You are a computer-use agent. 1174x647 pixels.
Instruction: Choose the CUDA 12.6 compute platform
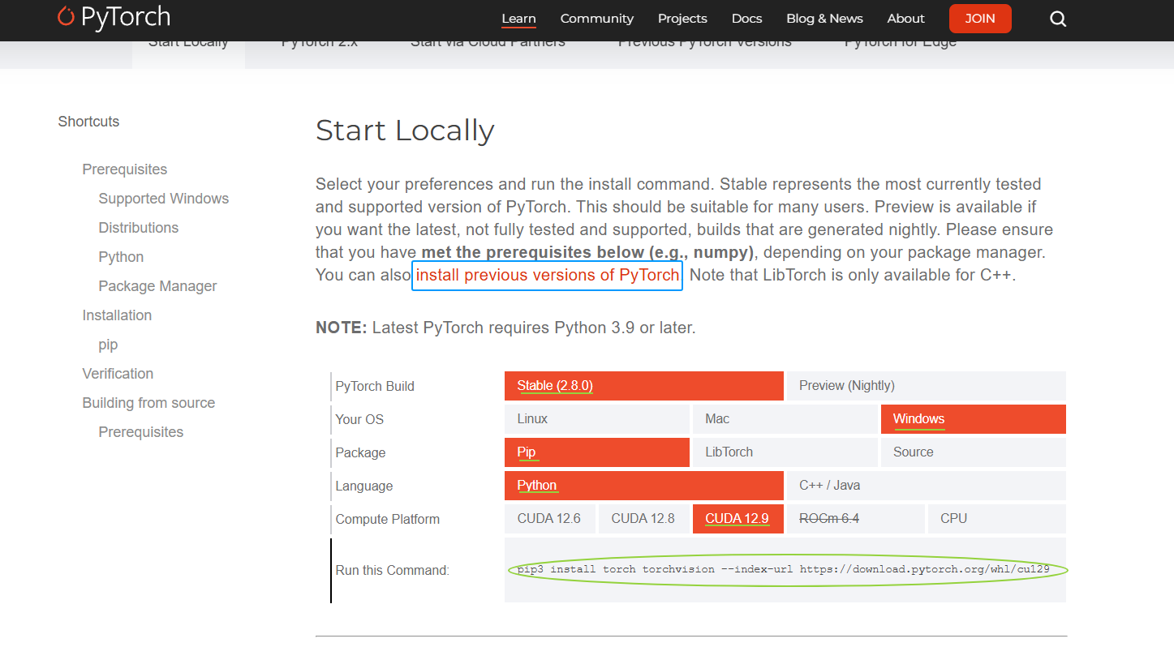(550, 519)
